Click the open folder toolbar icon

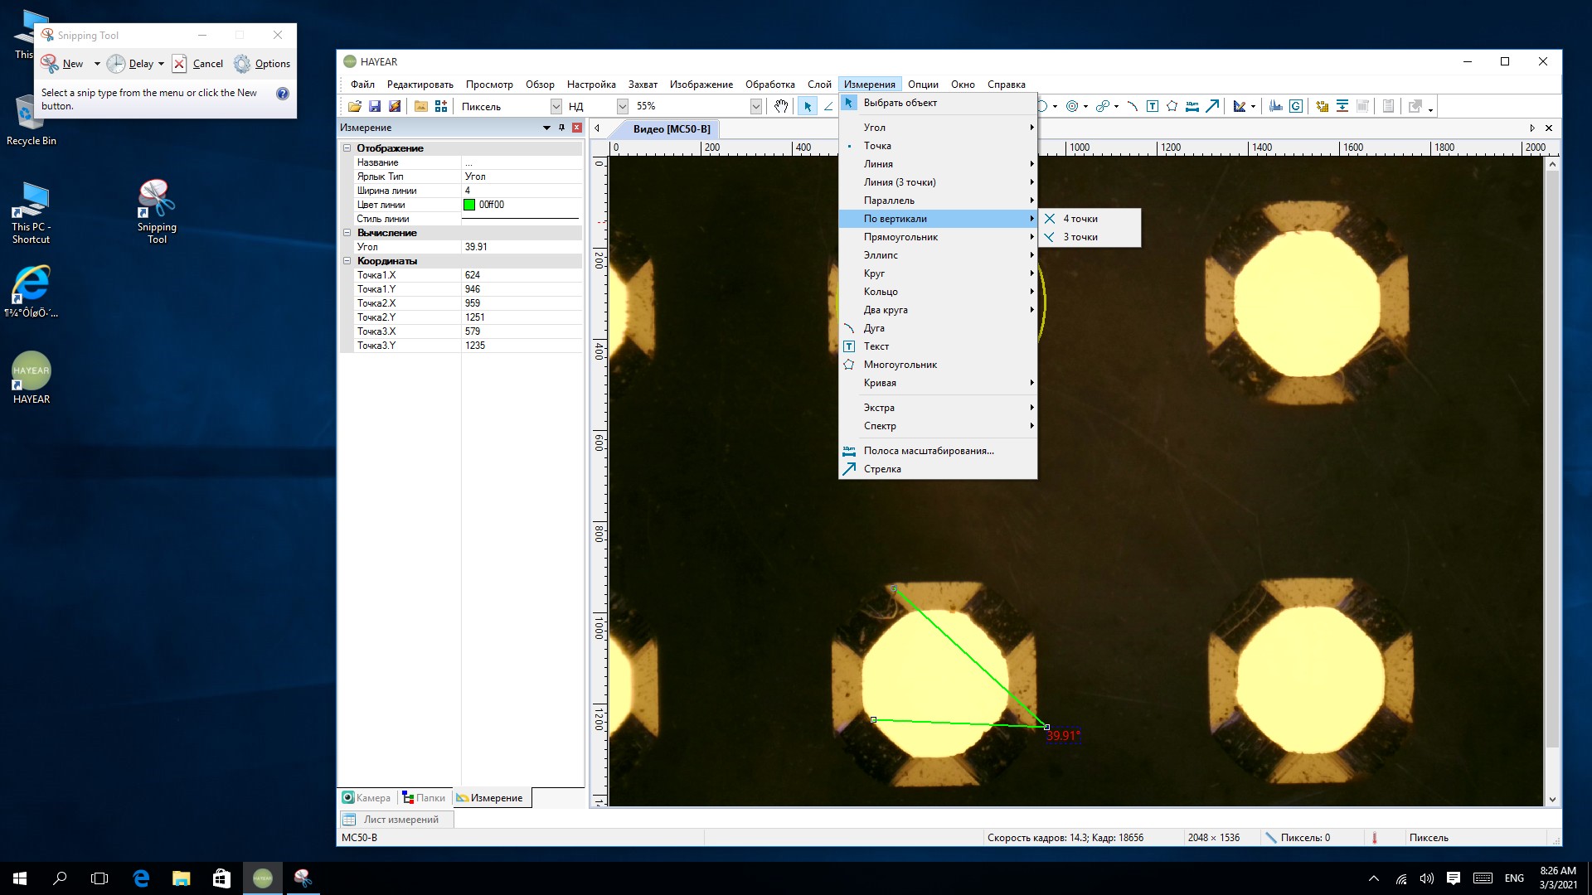(355, 106)
